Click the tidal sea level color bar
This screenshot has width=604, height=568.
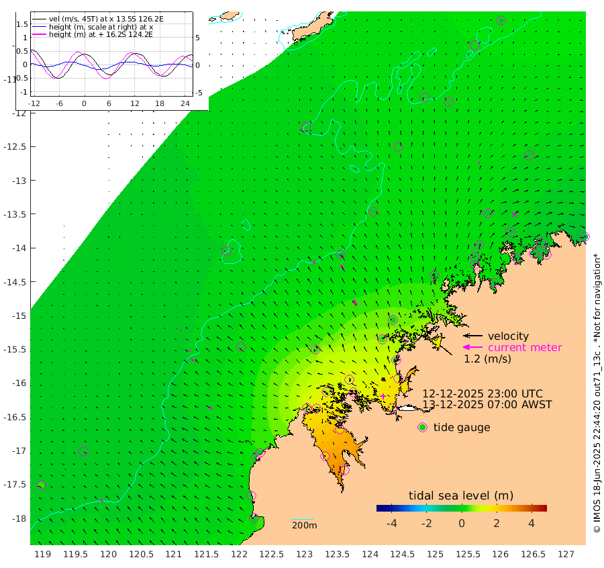point(462,508)
